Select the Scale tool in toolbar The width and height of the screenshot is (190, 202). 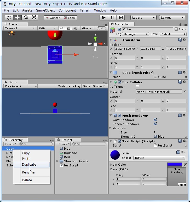click(x=34, y=18)
